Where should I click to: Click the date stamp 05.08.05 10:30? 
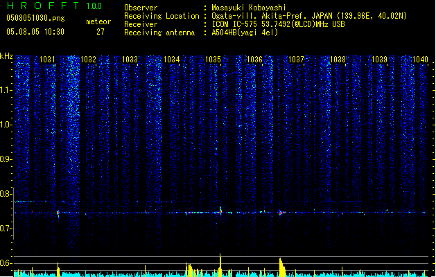click(35, 32)
